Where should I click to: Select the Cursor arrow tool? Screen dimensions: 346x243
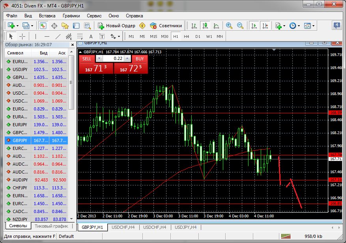[x=11, y=36]
